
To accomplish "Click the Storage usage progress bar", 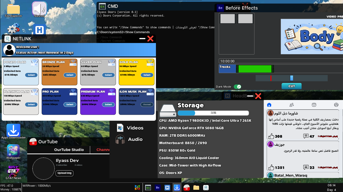I will (x=213, y=113).
